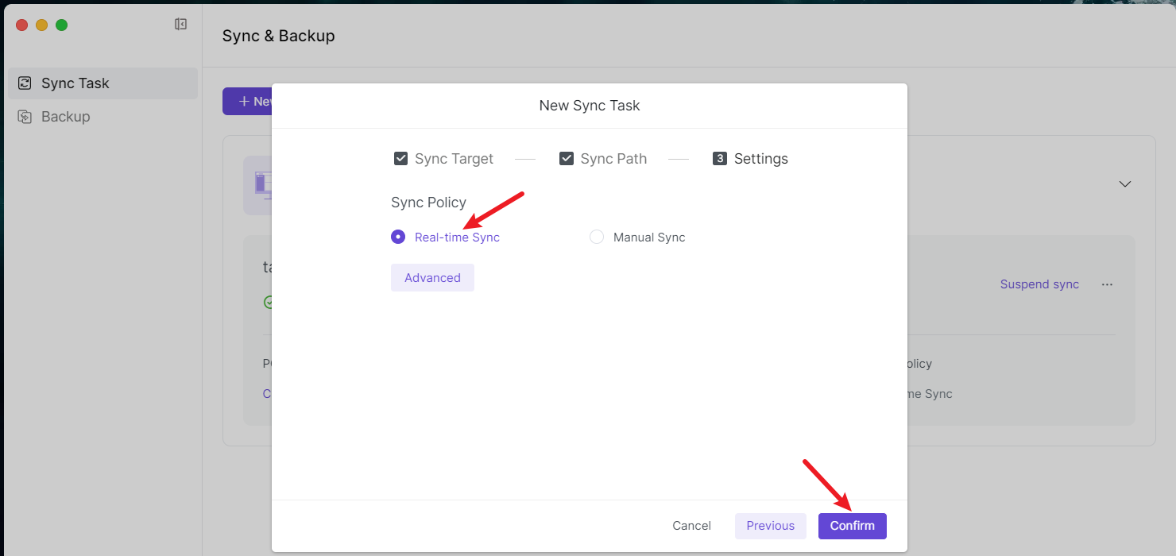This screenshot has height=556, width=1176.
Task: Open the Advanced sync settings
Action: tap(432, 278)
